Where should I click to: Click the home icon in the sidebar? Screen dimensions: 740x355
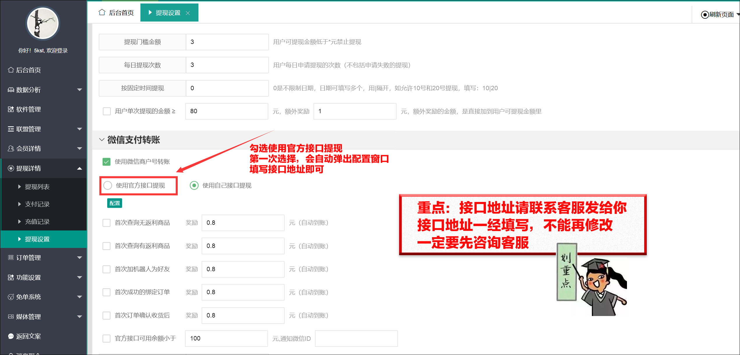11,70
